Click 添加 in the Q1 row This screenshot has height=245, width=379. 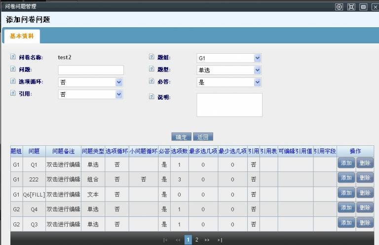[346, 163]
